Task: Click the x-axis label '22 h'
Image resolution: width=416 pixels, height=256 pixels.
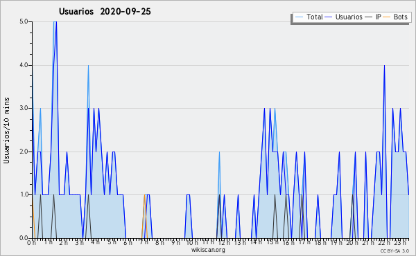Action: [x=384, y=243]
